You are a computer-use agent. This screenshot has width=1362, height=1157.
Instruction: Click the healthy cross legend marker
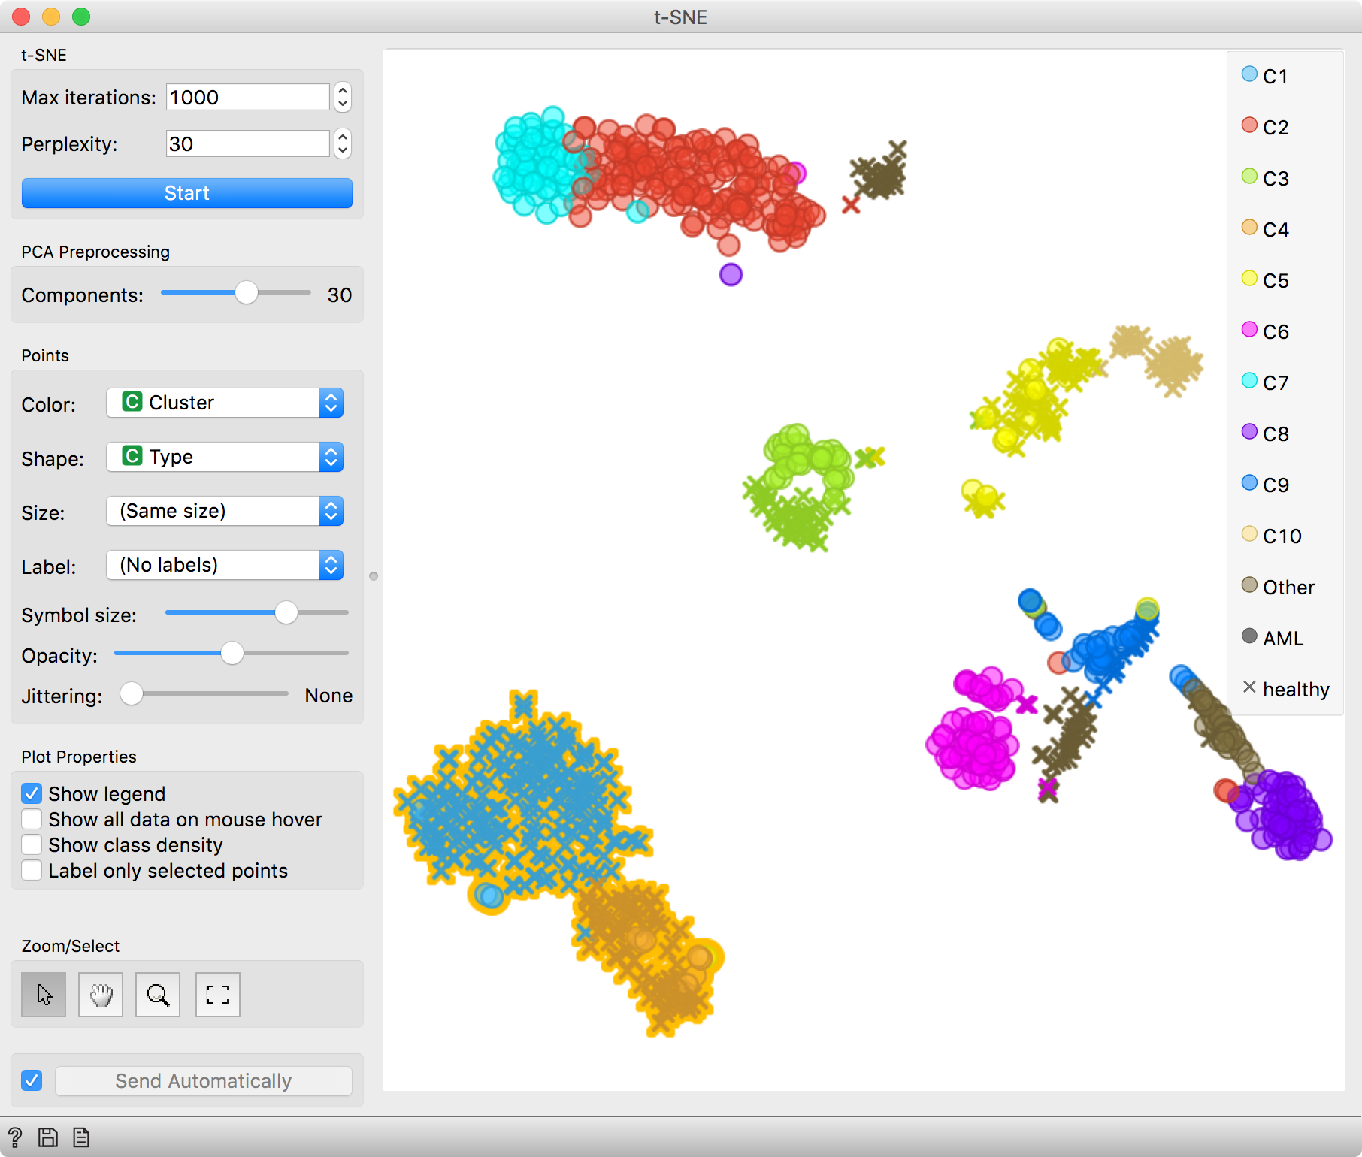coord(1249,687)
